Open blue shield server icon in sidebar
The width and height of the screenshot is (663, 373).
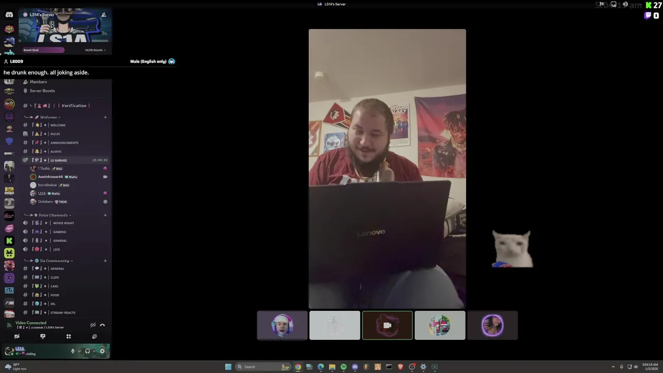coord(9,141)
